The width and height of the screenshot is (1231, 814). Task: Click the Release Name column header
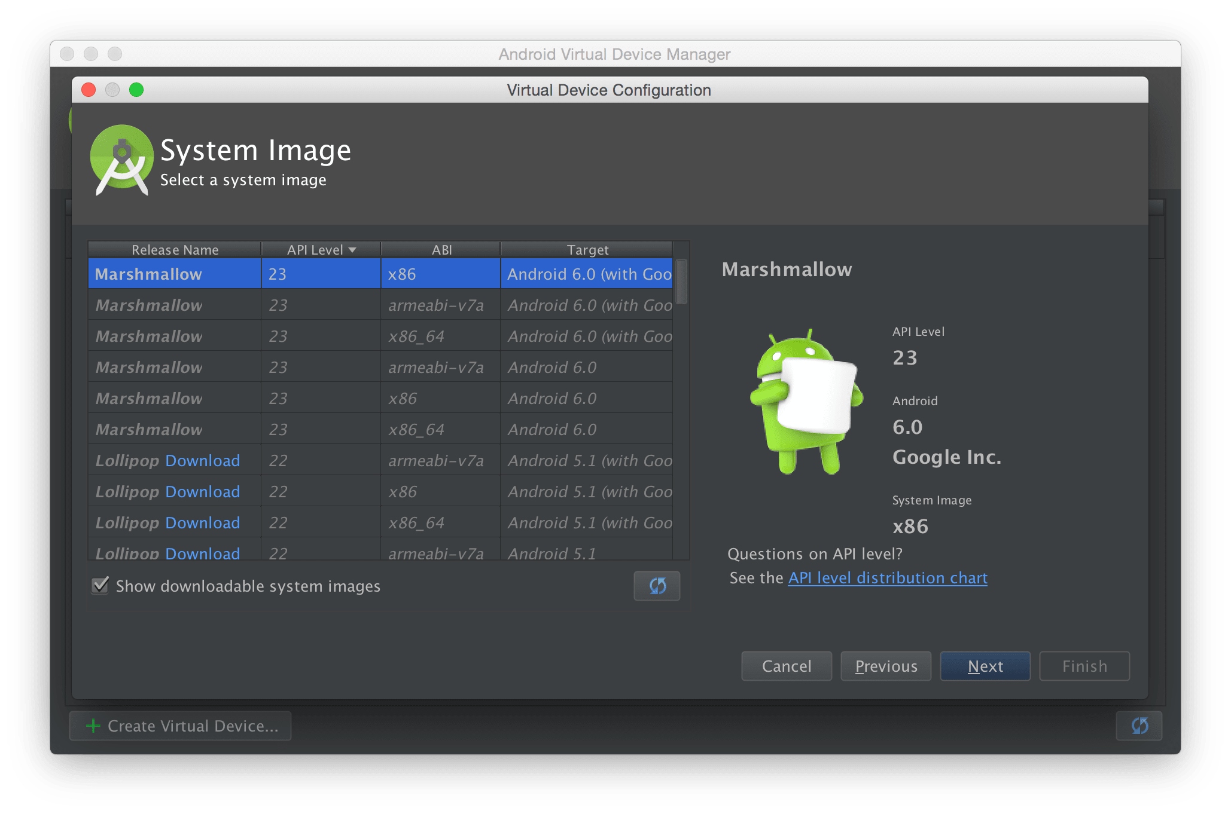point(174,249)
